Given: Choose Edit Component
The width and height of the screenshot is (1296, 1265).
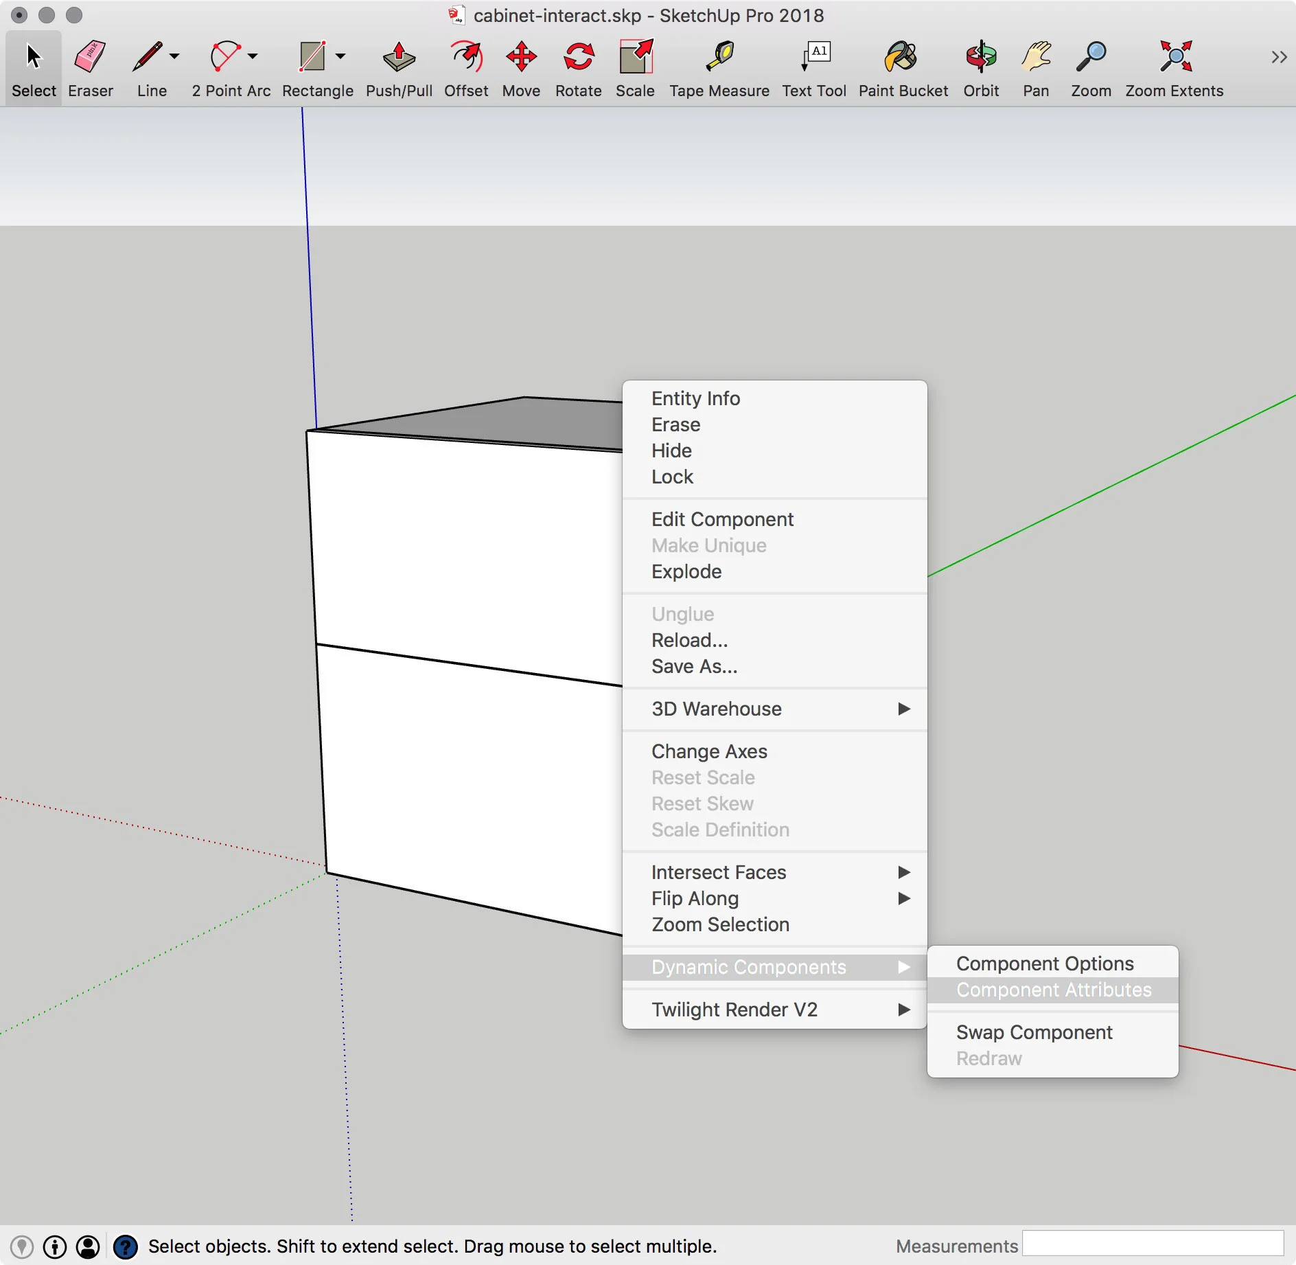Looking at the screenshot, I should point(774,519).
